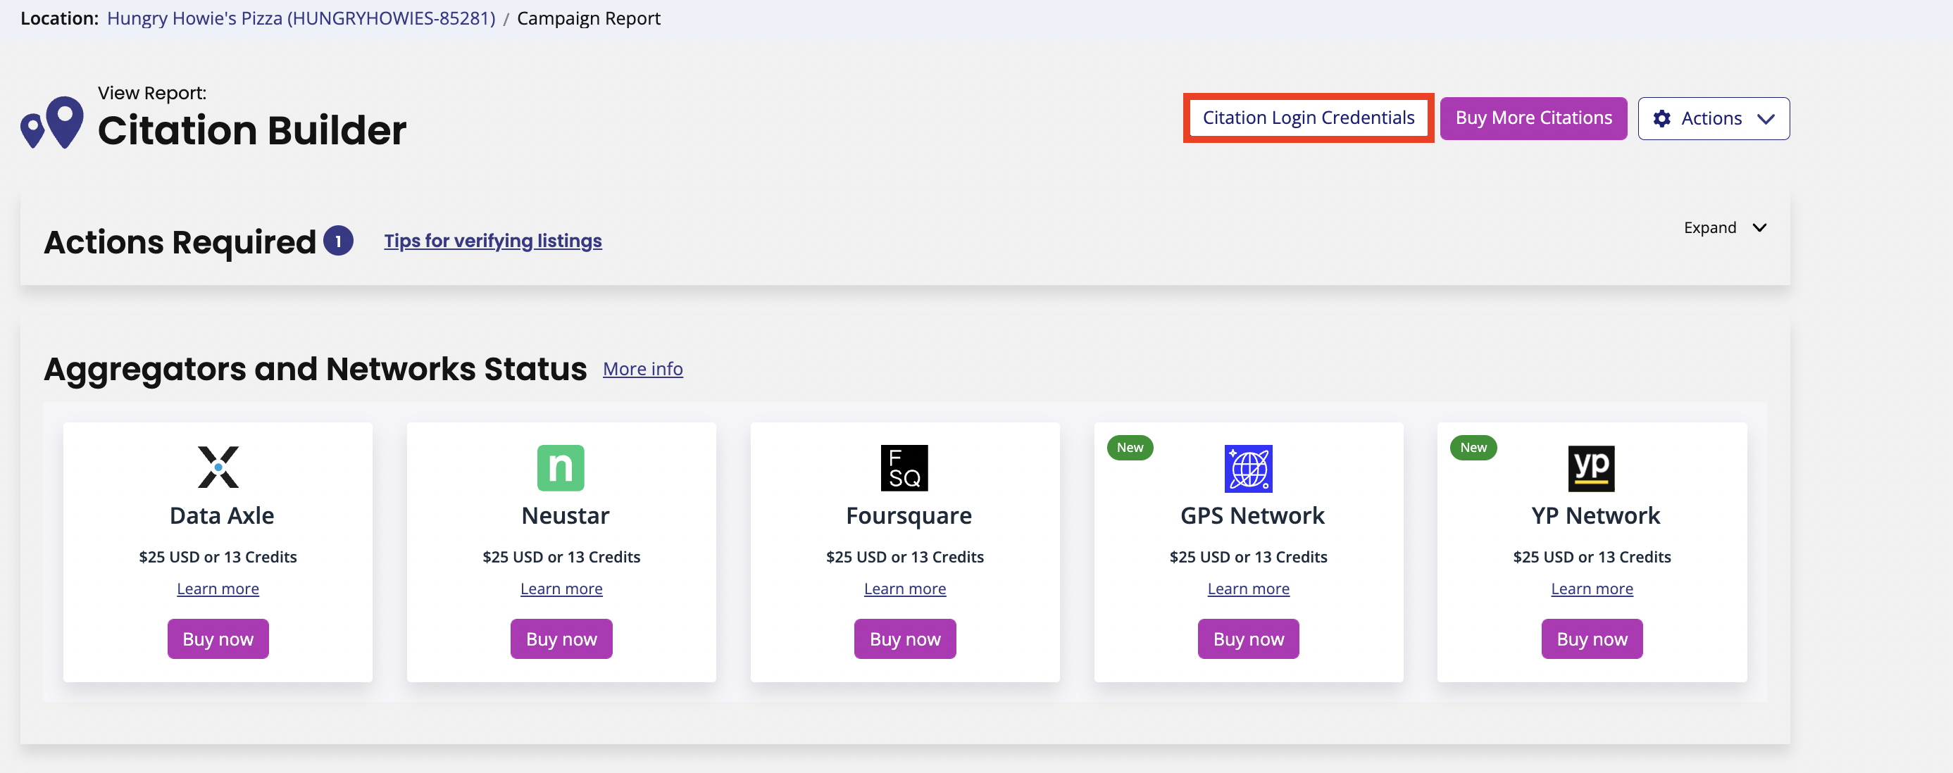Click the Neustar card title
Viewport: 1953px width, 773px height.
coord(565,515)
